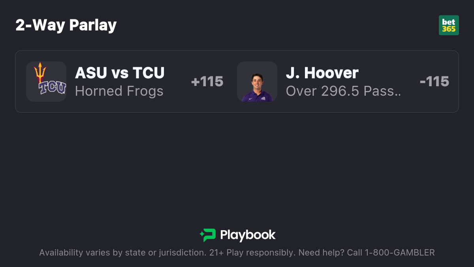
Task: Click the Horned Frogs pick label
Action: point(119,91)
